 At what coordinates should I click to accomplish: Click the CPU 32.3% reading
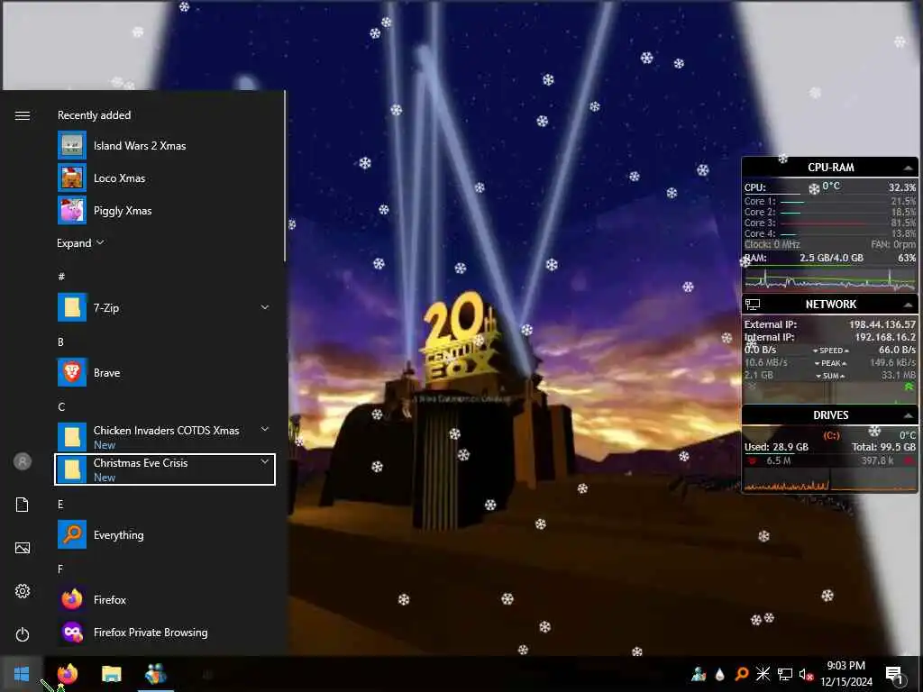pos(901,187)
